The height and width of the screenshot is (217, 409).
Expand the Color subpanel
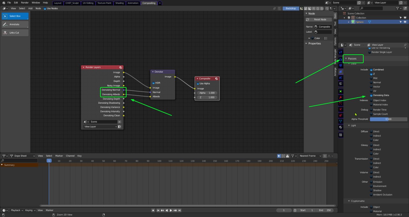point(309,38)
